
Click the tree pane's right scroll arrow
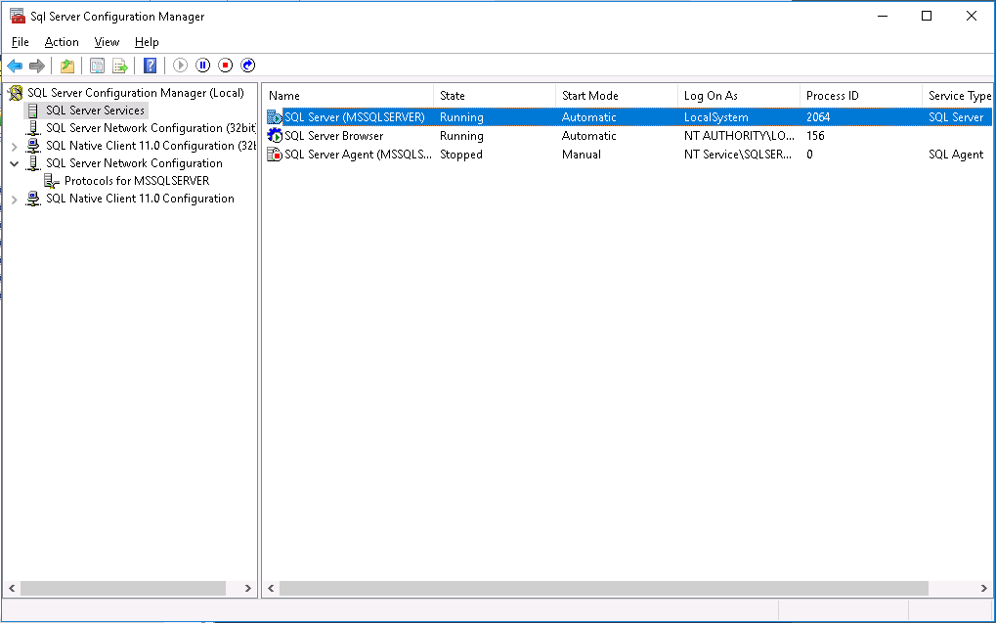pos(248,589)
